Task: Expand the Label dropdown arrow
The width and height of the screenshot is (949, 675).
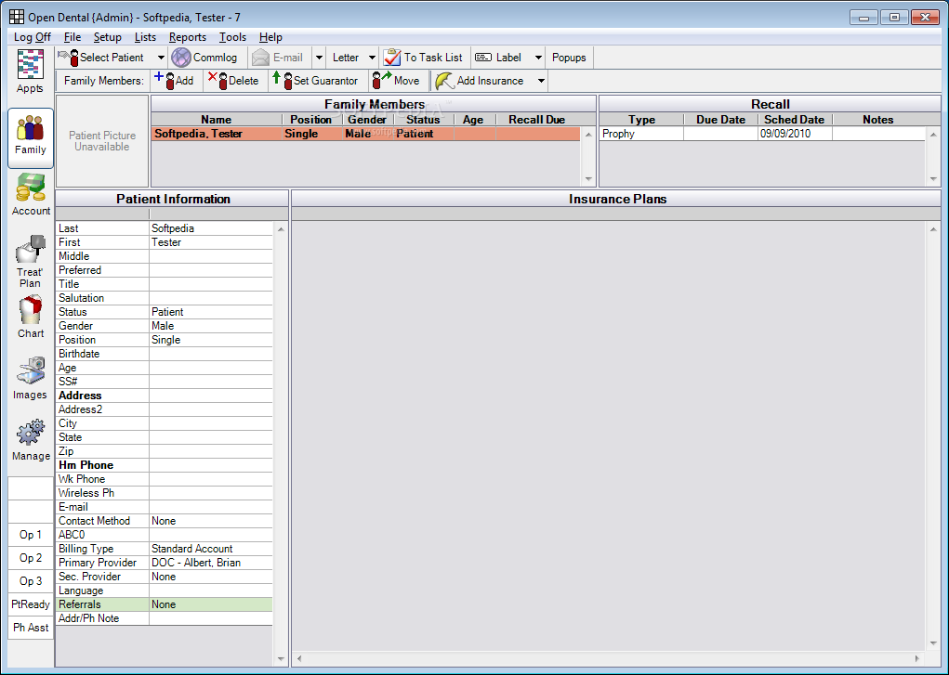Action: click(538, 58)
